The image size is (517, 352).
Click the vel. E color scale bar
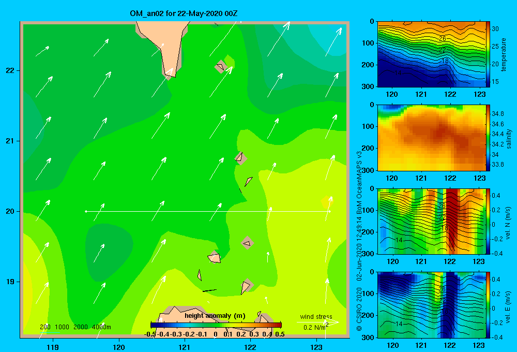488,305
